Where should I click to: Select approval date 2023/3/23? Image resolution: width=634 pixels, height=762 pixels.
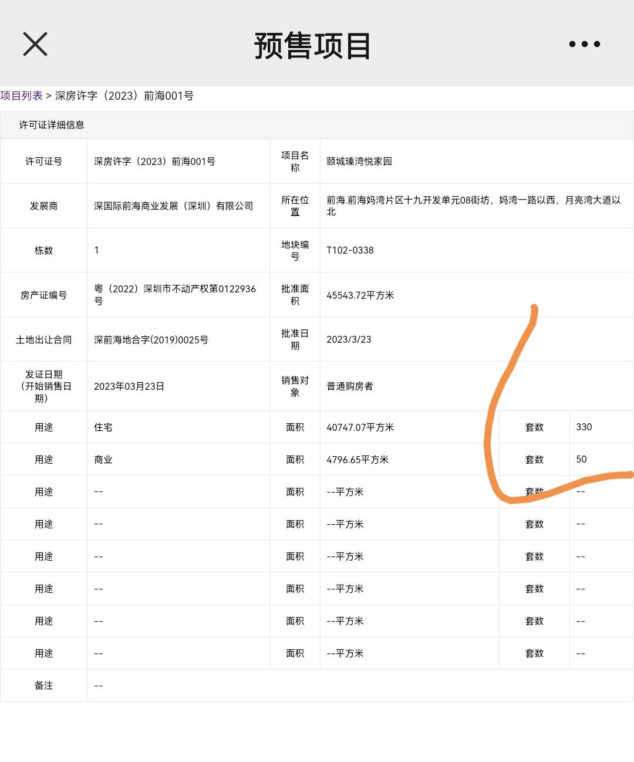(x=349, y=339)
